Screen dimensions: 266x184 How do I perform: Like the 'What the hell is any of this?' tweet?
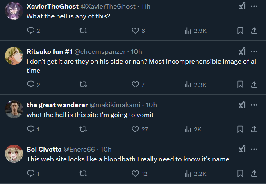pos(138,31)
